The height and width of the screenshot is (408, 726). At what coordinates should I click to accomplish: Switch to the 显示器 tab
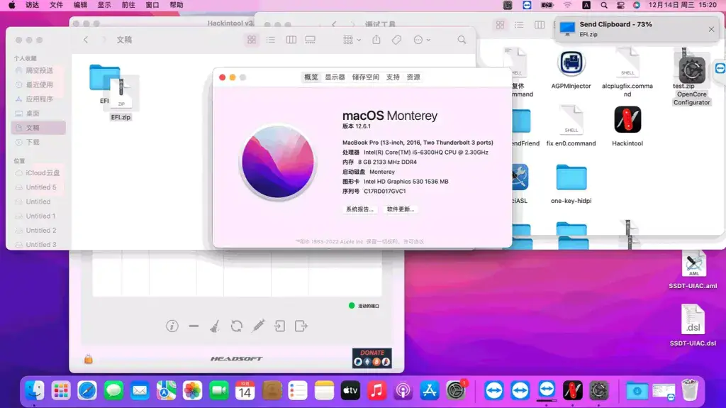coord(335,77)
